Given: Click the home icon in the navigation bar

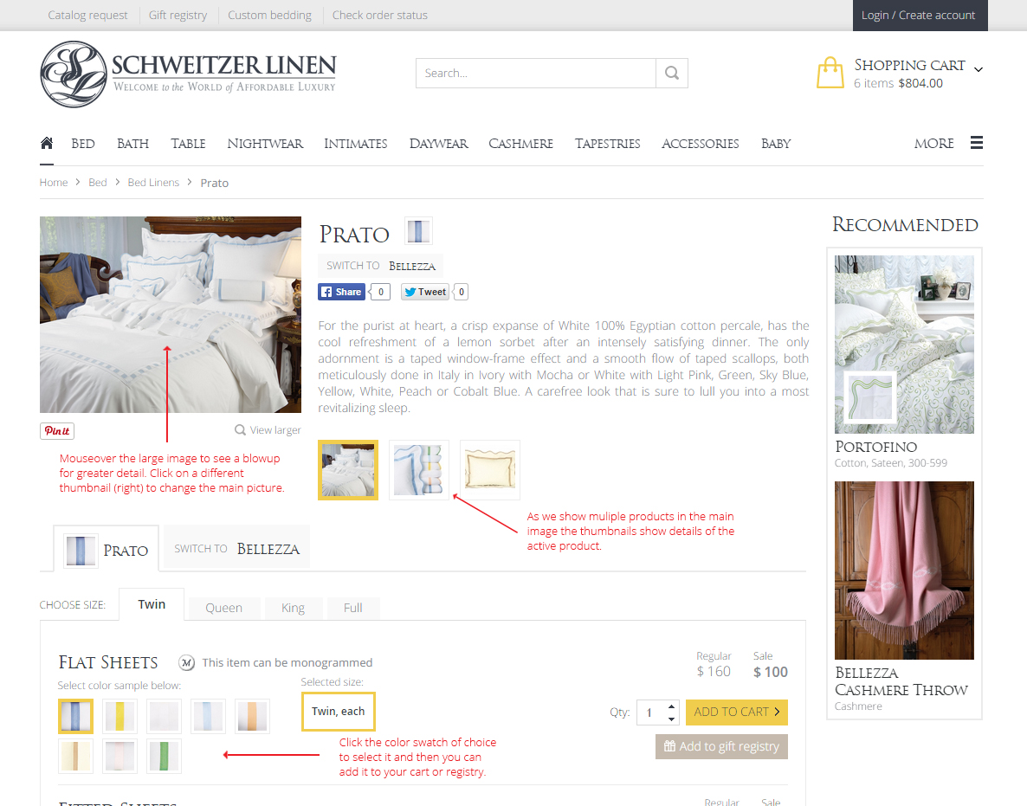Looking at the screenshot, I should (x=46, y=143).
